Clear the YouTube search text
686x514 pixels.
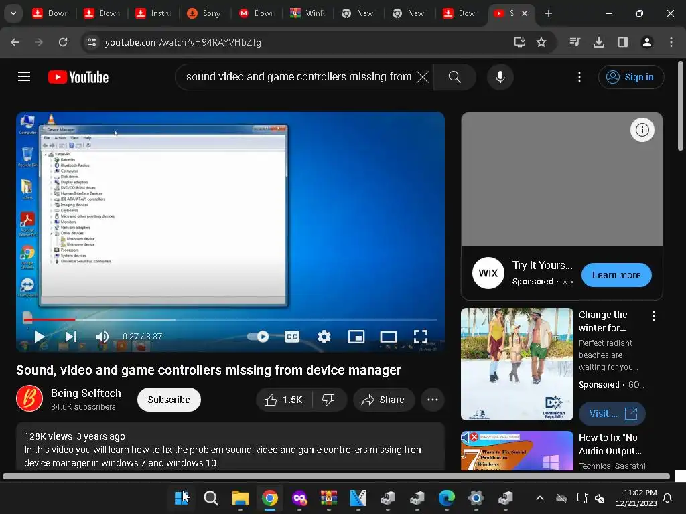[423, 77]
